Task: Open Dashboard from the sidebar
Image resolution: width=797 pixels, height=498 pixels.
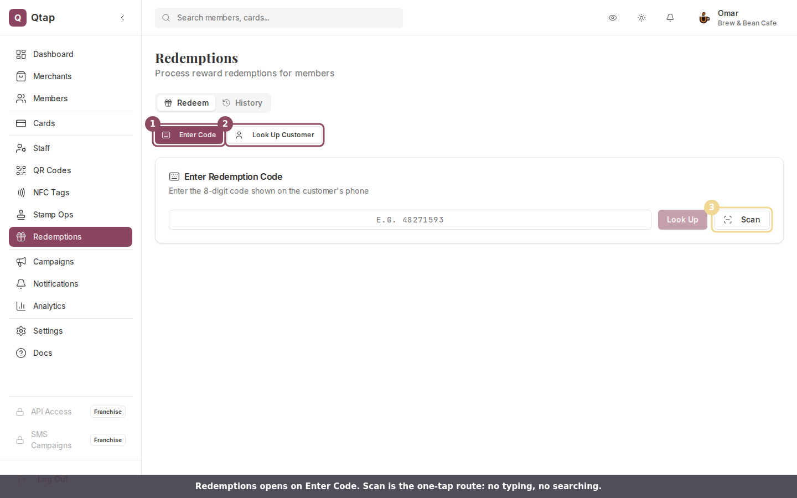Action: [70, 54]
